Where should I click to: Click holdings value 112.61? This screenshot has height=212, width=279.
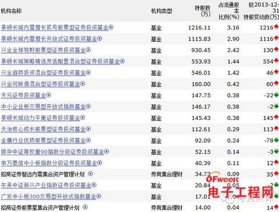tap(201, 129)
